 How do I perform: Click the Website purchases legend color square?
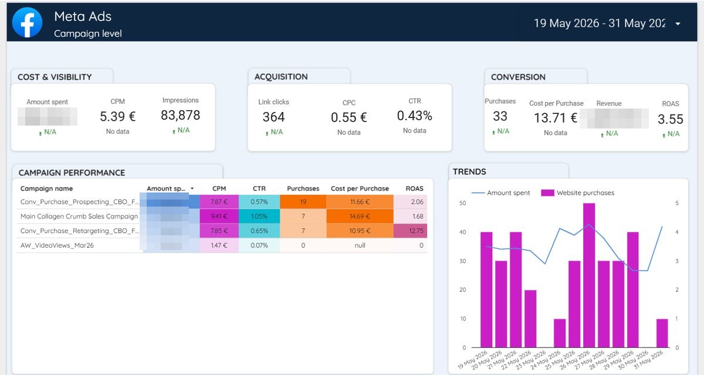[x=547, y=192]
